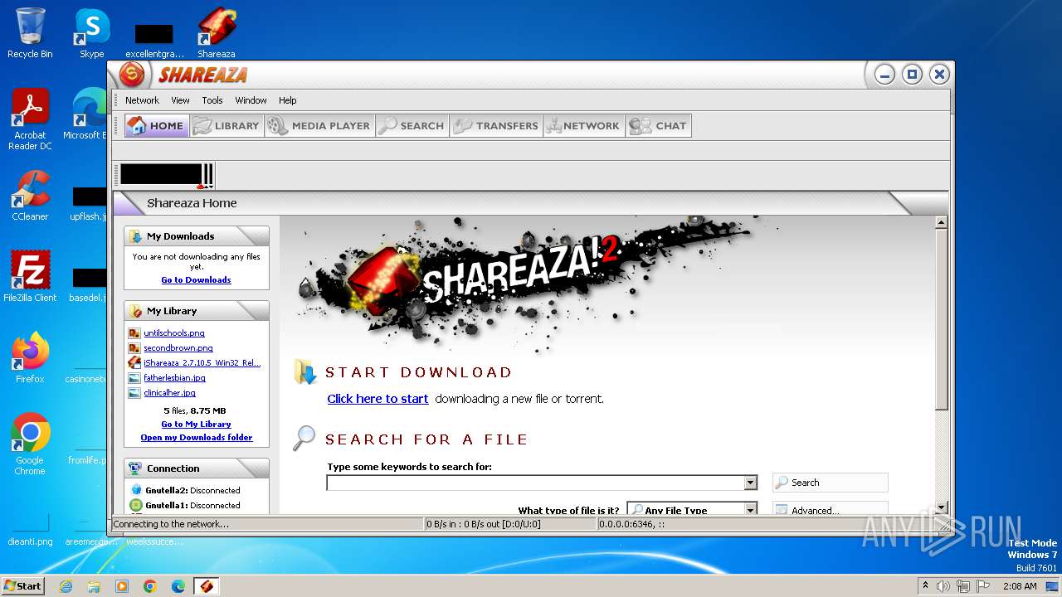Follow the Go to My Library link

pyautogui.click(x=196, y=425)
